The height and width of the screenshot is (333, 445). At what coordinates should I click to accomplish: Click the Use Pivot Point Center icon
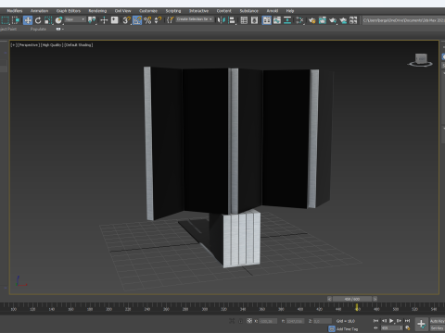92,20
